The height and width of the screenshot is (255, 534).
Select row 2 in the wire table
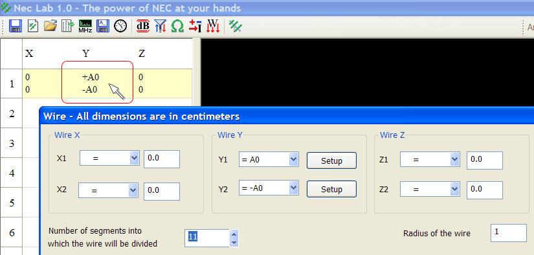(11, 113)
